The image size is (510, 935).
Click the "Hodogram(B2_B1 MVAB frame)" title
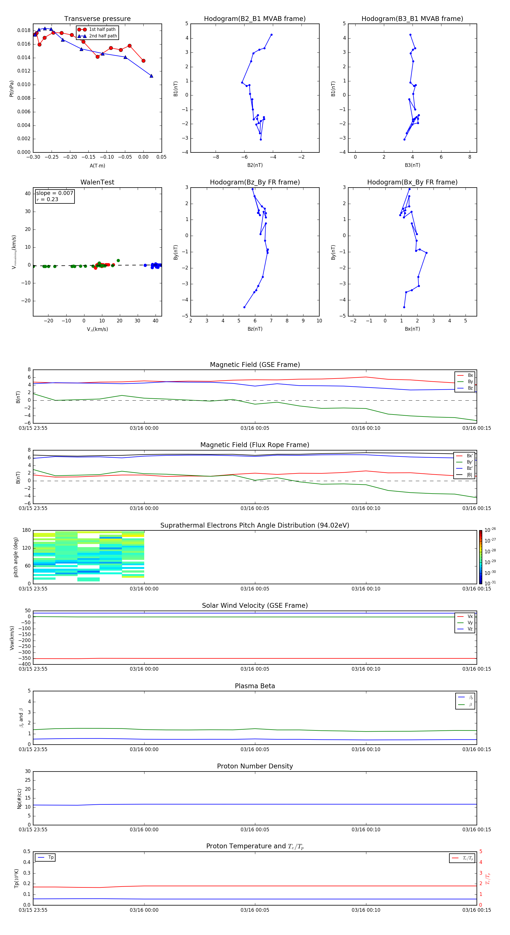[x=255, y=18]
